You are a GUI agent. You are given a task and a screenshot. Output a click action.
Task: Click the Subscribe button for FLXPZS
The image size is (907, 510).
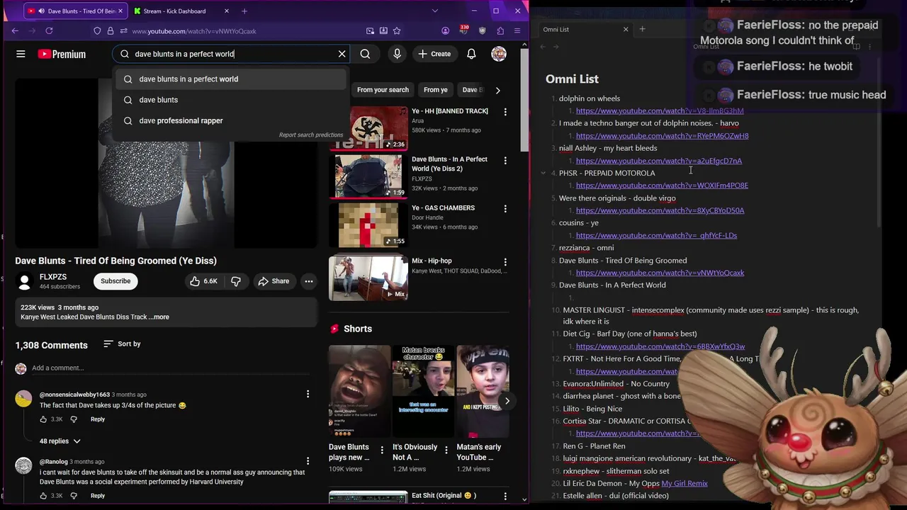click(x=116, y=281)
